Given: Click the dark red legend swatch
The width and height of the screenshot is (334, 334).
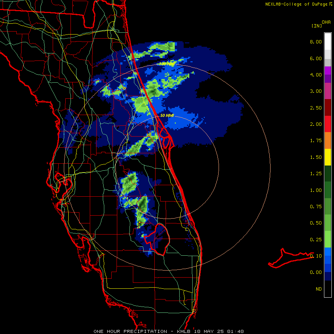Looking at the screenshot, I should [328, 108].
